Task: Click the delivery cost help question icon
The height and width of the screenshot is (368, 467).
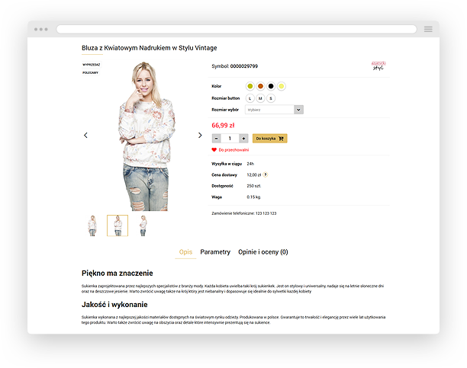Action: tap(266, 174)
